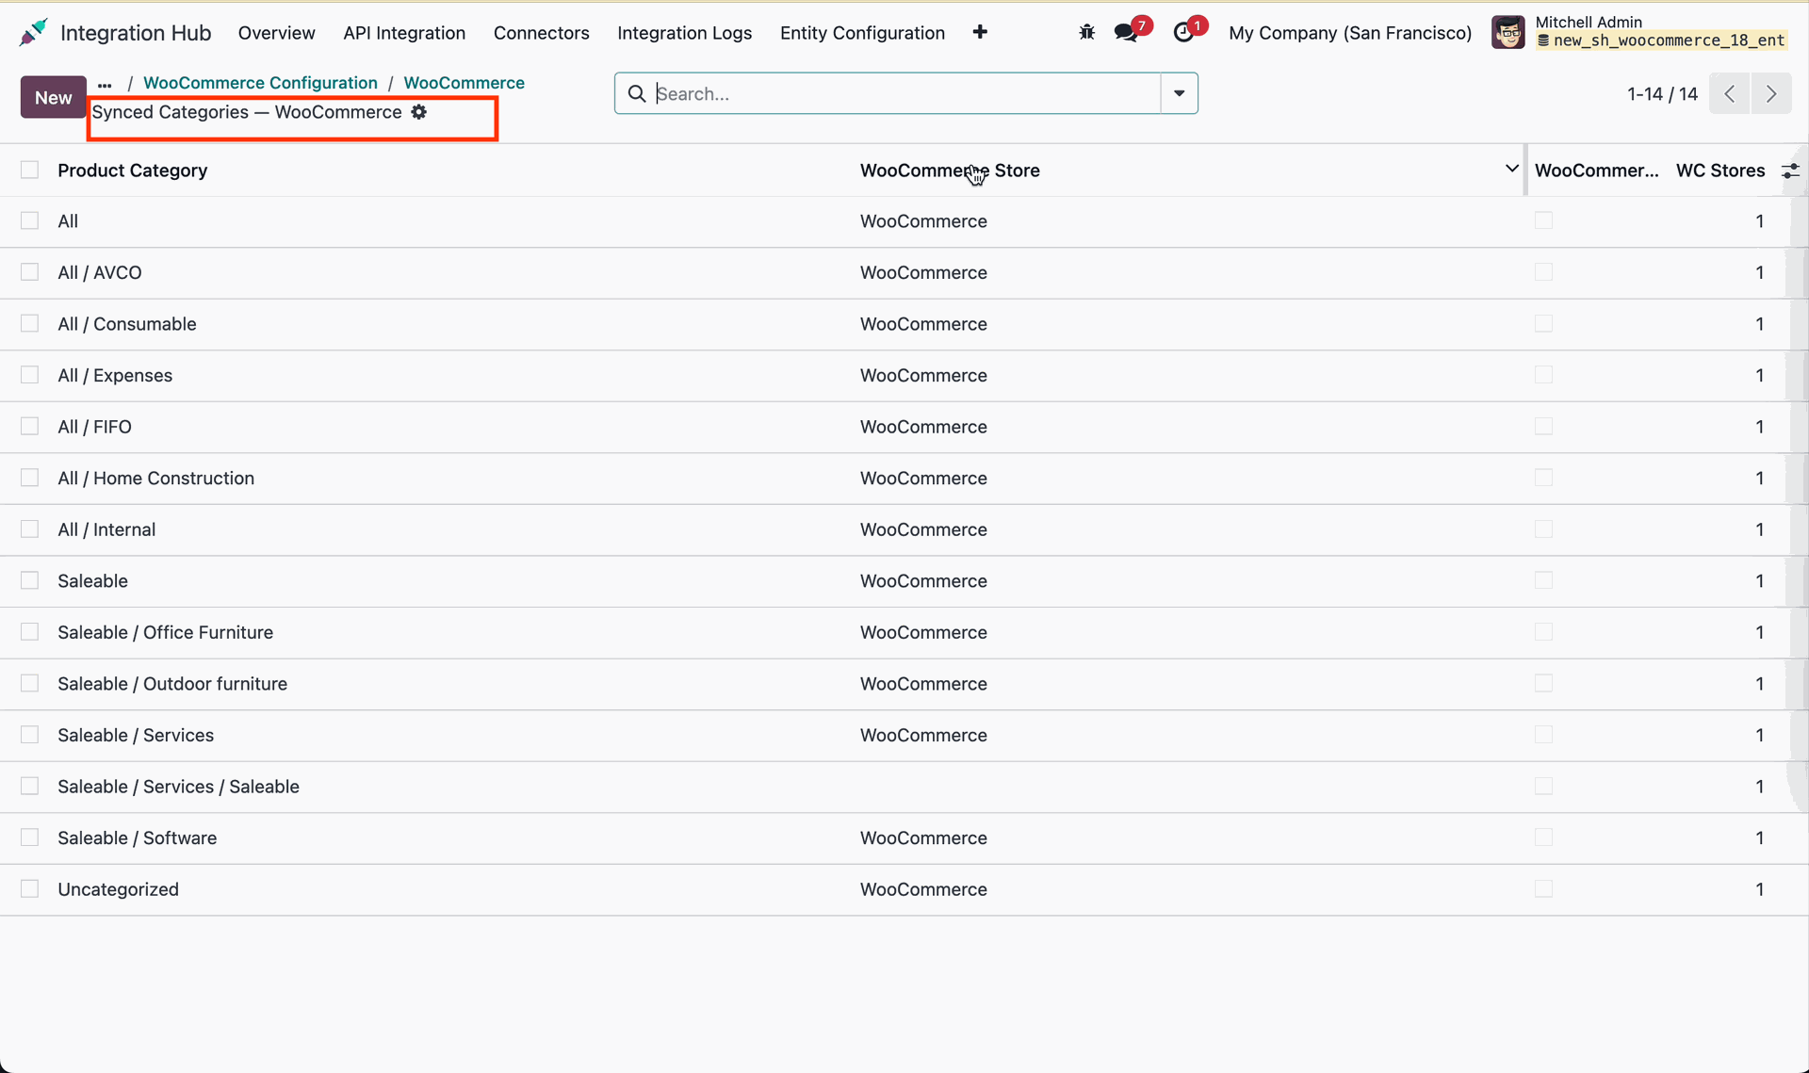Check the All / Expenses row checkbox

[30, 375]
